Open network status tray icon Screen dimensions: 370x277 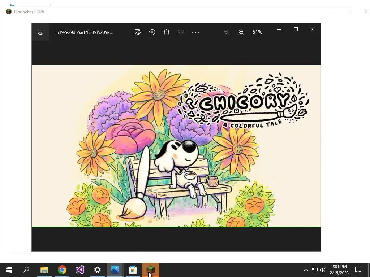(315, 270)
